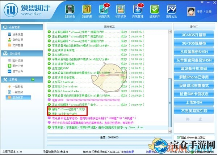Select 固件下载 in the sidebar

16,66
